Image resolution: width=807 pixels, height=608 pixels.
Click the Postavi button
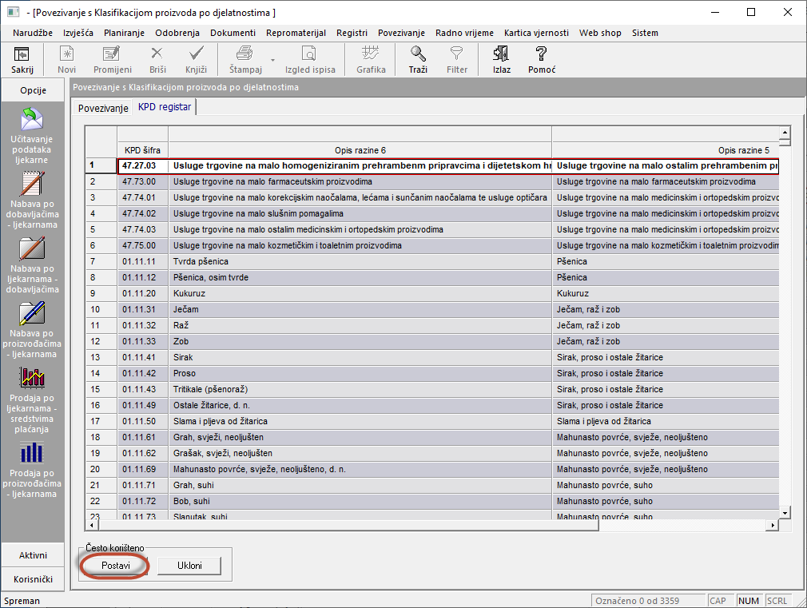[x=115, y=566]
